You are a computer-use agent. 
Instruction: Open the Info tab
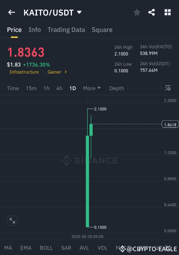35,30
